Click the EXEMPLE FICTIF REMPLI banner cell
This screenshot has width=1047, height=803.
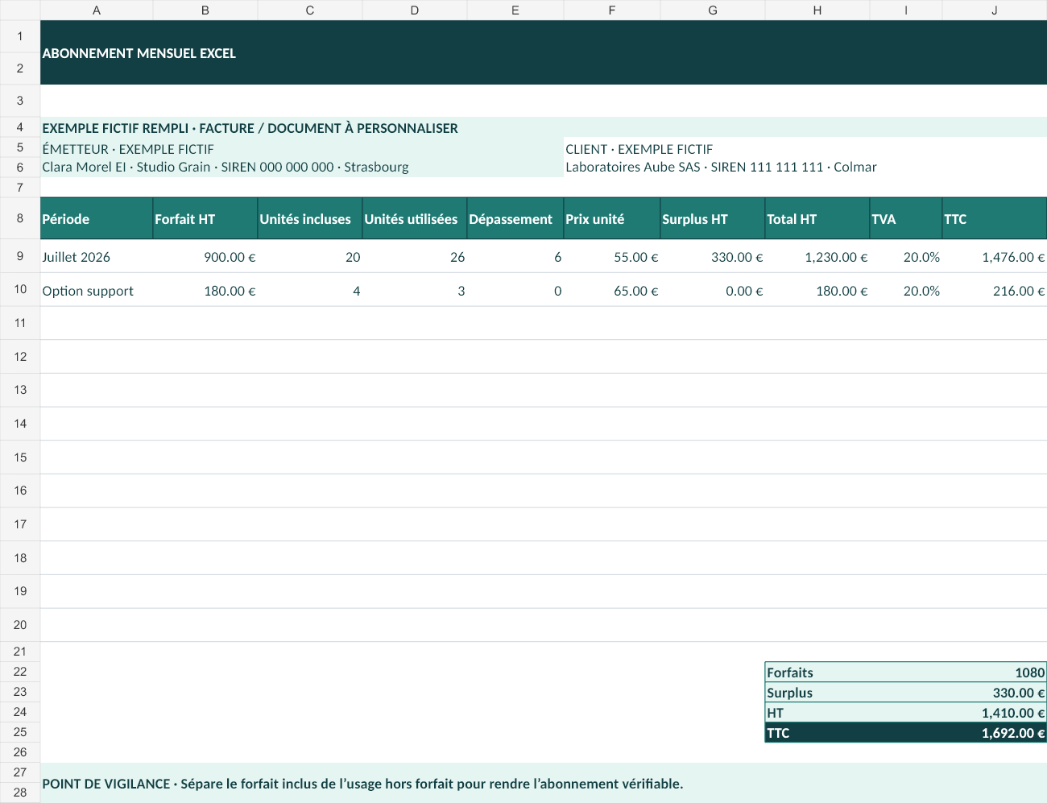click(x=544, y=127)
